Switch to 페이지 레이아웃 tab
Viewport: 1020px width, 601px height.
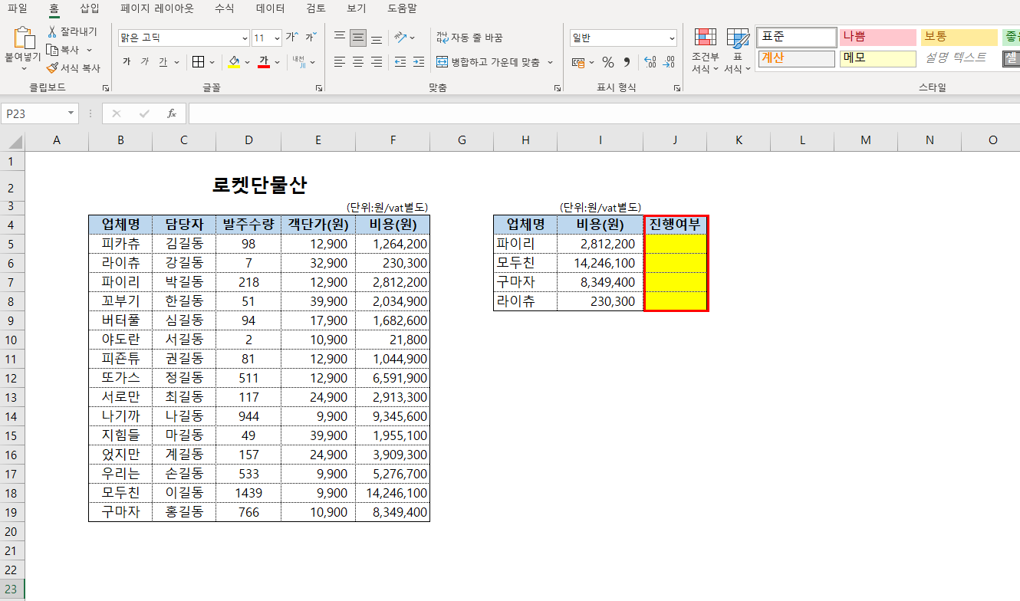coord(157,9)
